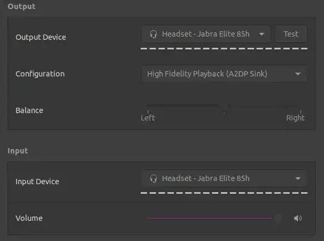Set balance to the Right mark
The width and height of the screenshot is (324, 241).
(301, 112)
